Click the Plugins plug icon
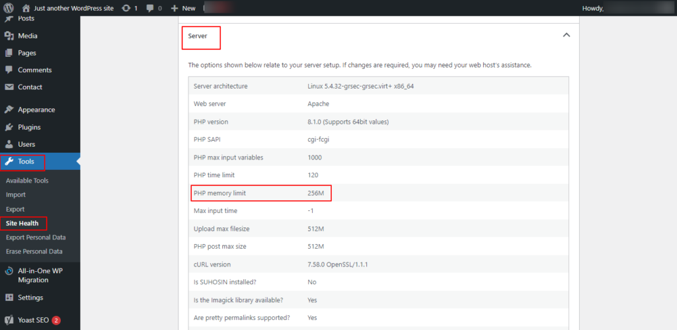 [9, 127]
